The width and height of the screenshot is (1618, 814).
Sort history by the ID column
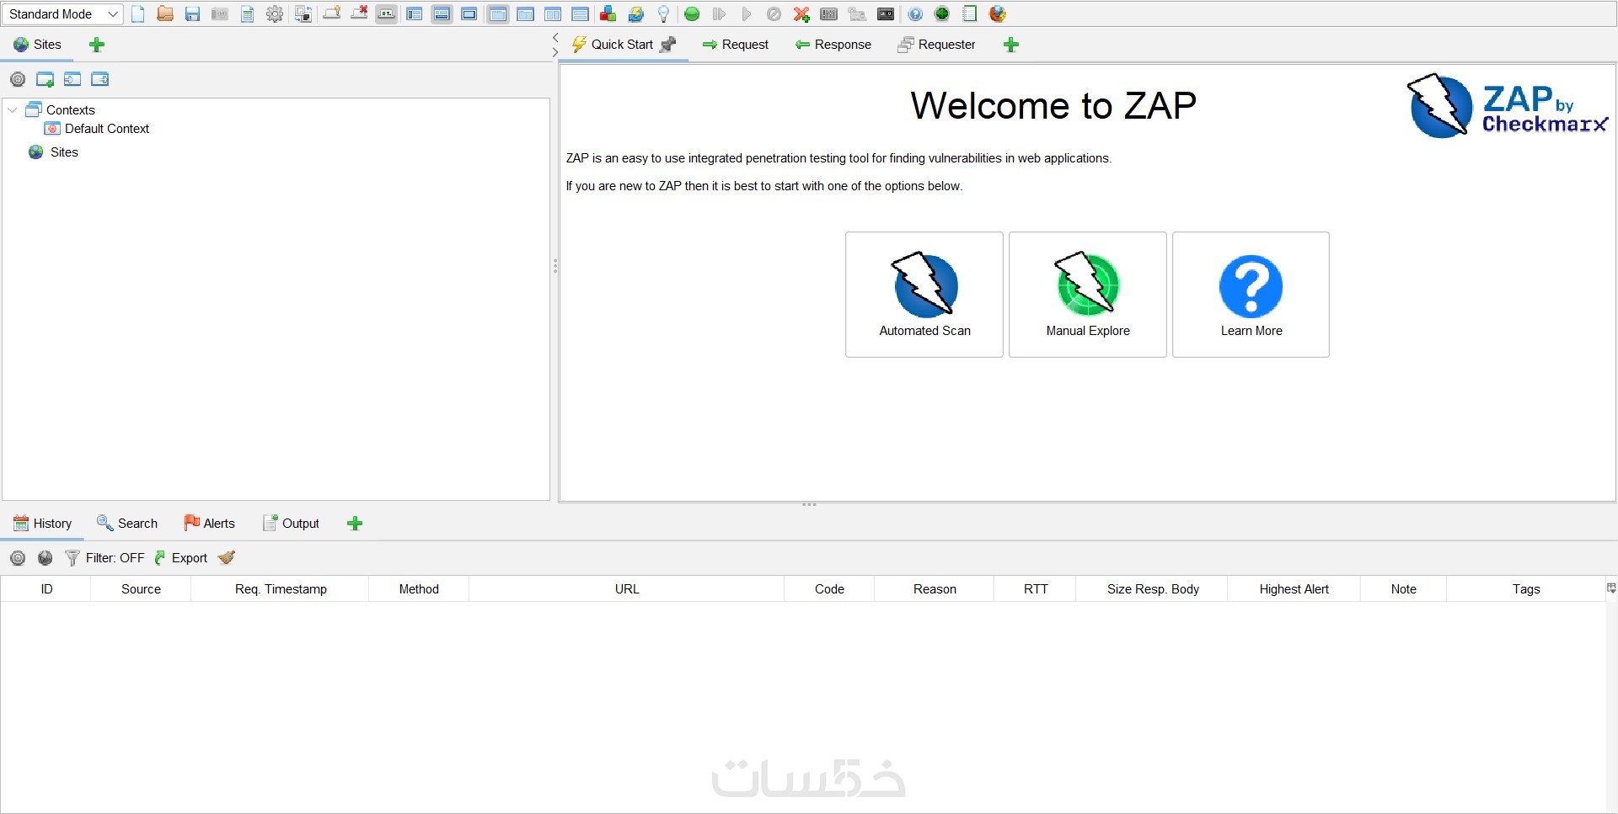(46, 589)
